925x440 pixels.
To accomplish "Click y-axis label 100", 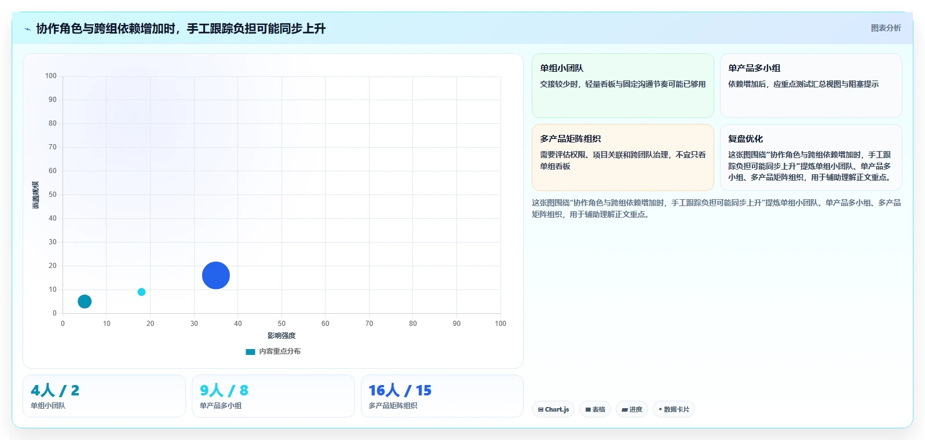I will [x=51, y=76].
